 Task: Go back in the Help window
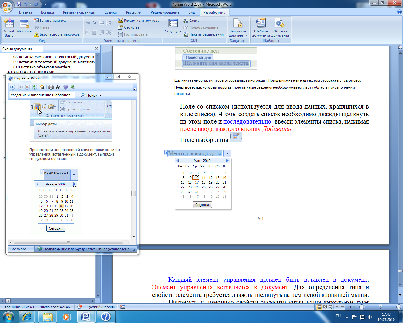pos(13,87)
